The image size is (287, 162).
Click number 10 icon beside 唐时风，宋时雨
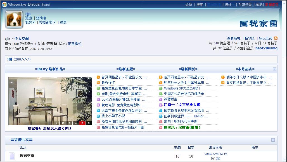pos(161,127)
